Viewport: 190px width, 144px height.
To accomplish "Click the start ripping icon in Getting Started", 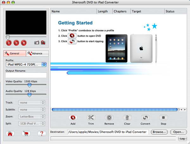I will (x=72, y=42).
